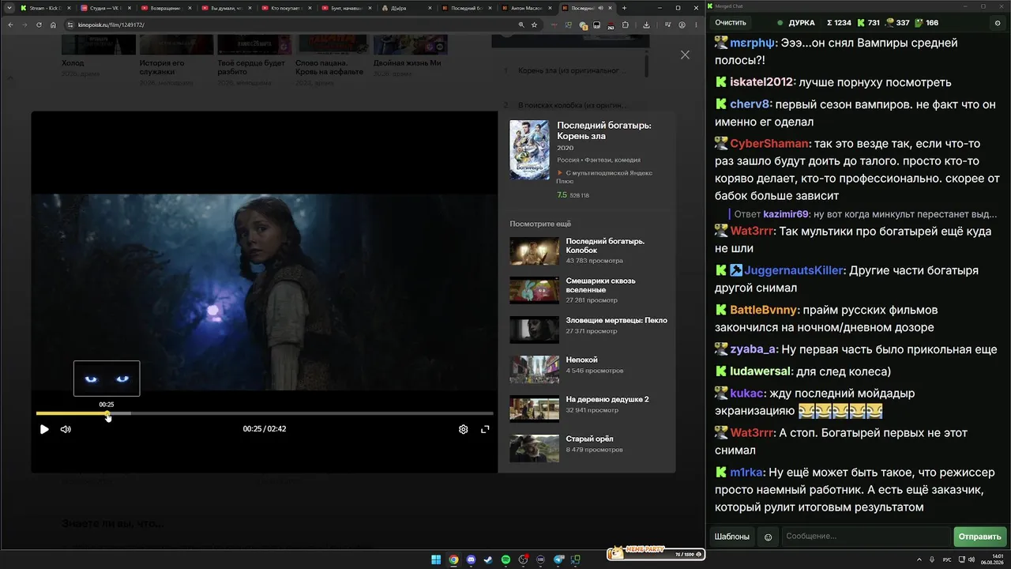This screenshot has width=1011, height=569.
Task: Switch to the Д[ы]ра browser tab
Action: coord(406,8)
